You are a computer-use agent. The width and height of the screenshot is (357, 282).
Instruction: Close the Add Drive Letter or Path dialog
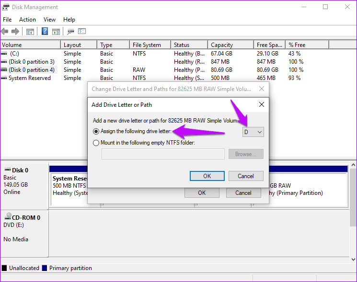pyautogui.click(x=262, y=104)
